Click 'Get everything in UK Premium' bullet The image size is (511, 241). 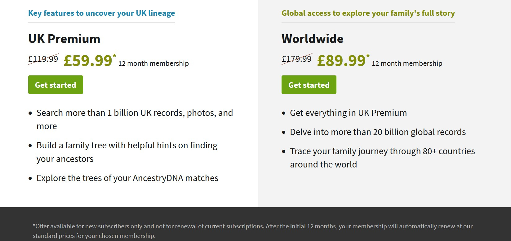point(348,113)
